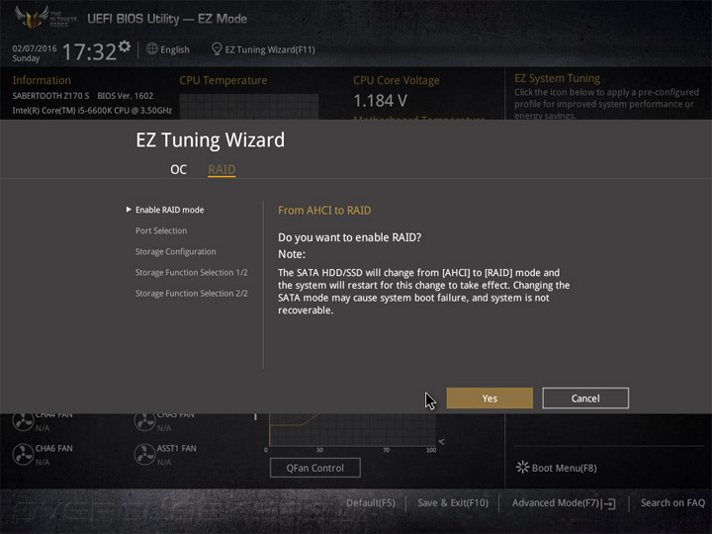
Task: Click the Boot Menu starburst icon
Action: coord(523,467)
